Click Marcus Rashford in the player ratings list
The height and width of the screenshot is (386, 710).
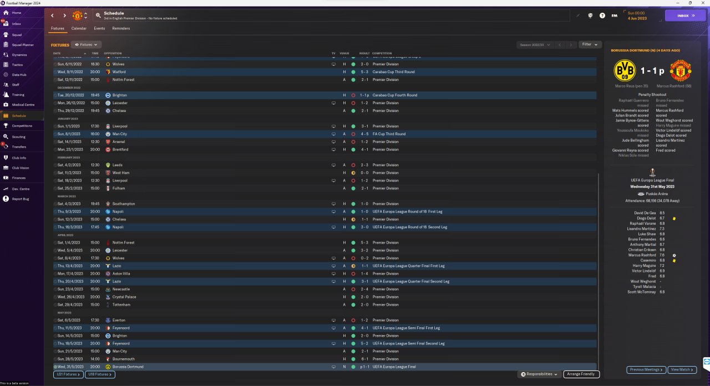642,255
